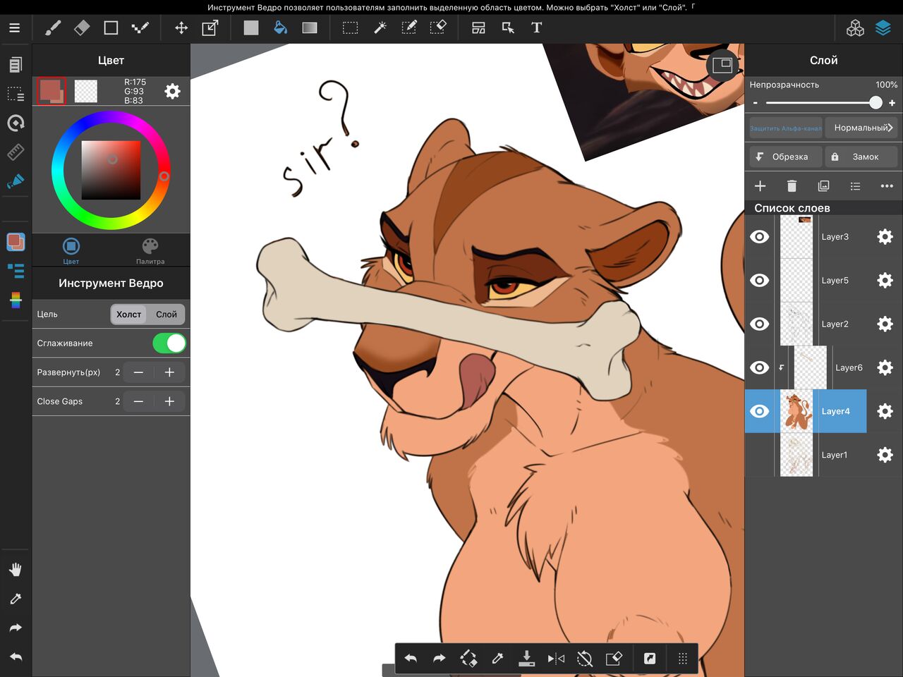
Task: Select the Bucket fill tool
Action: click(280, 28)
